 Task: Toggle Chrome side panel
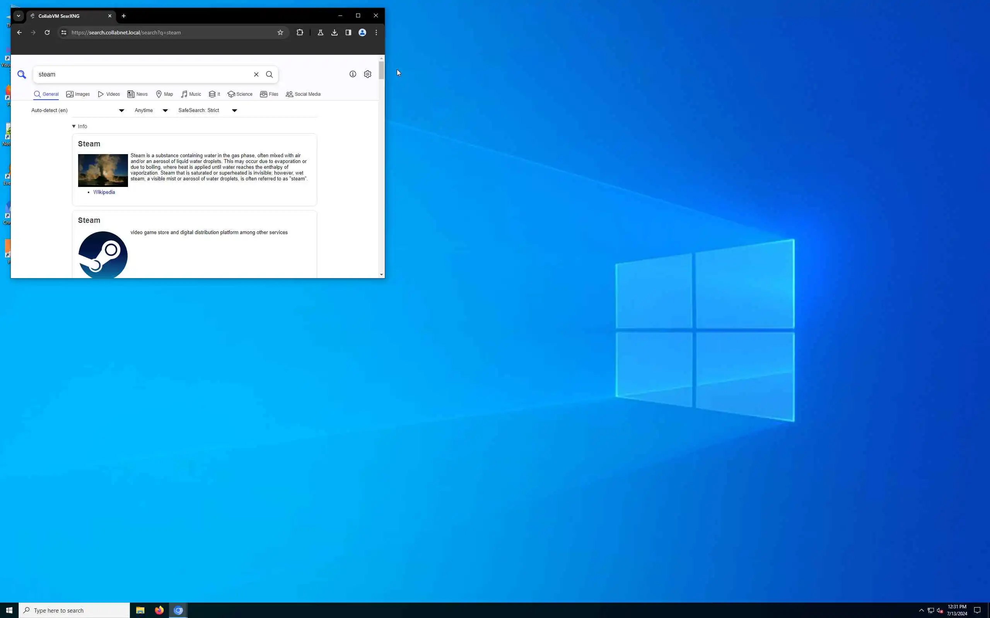pyautogui.click(x=348, y=32)
